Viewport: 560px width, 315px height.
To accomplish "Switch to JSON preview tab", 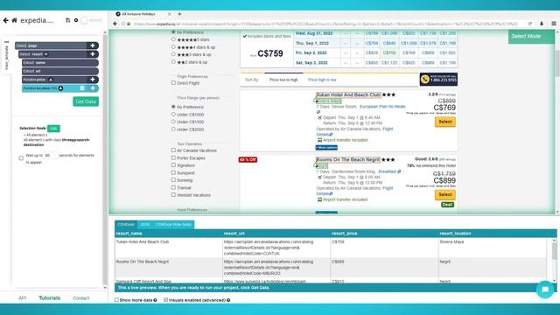I will (x=145, y=224).
